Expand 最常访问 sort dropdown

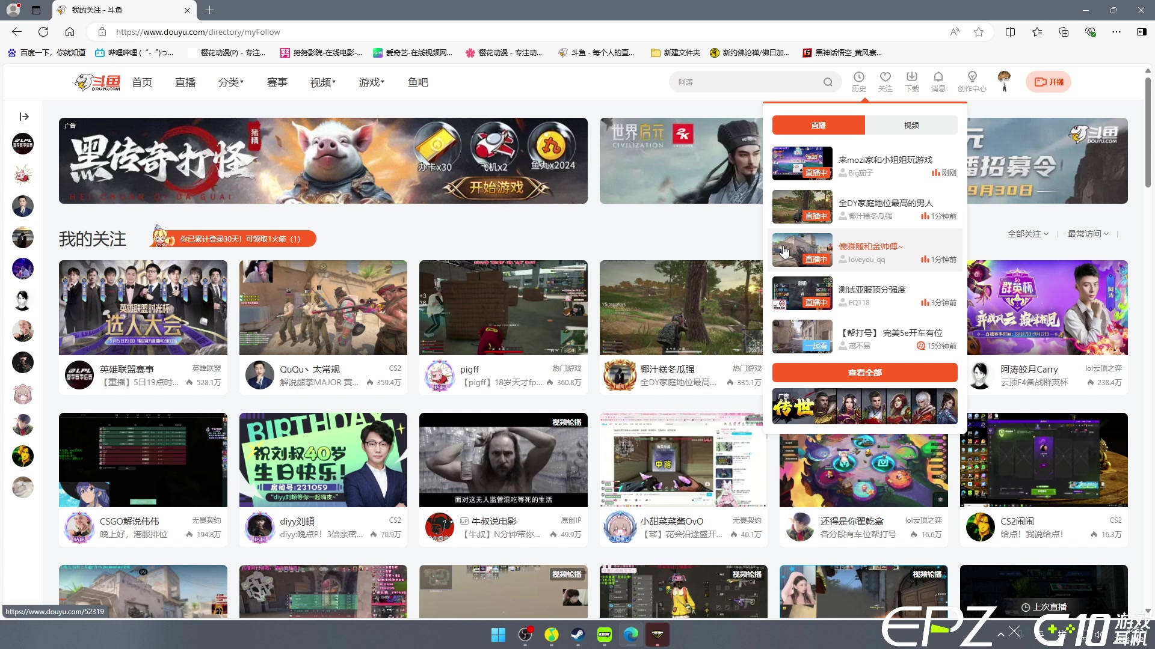point(1088,234)
